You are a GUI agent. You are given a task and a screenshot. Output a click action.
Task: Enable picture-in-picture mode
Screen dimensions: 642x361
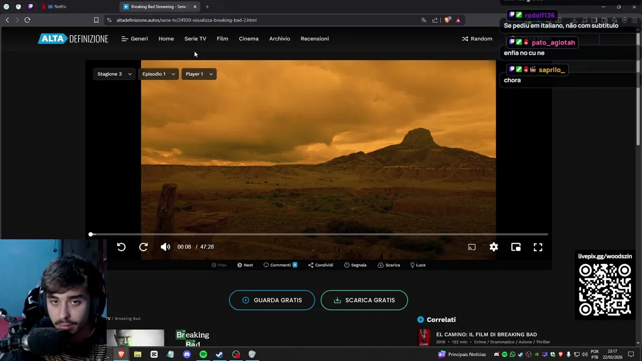516,247
